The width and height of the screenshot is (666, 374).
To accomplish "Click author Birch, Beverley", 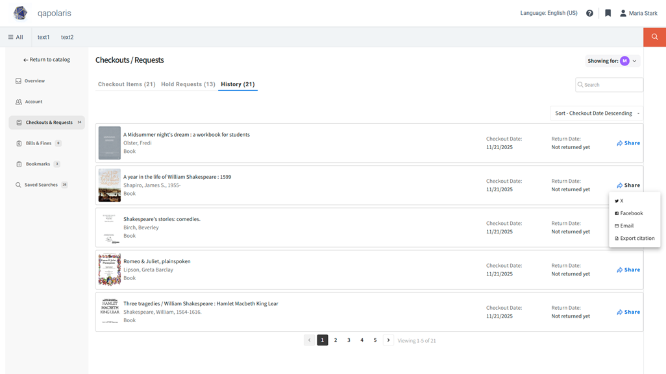I will (141, 228).
